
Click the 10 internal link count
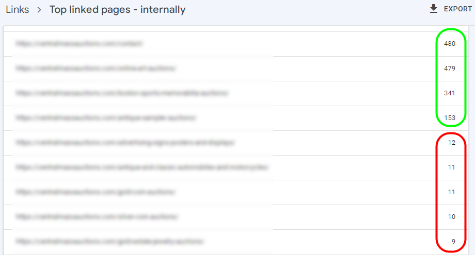tap(451, 217)
